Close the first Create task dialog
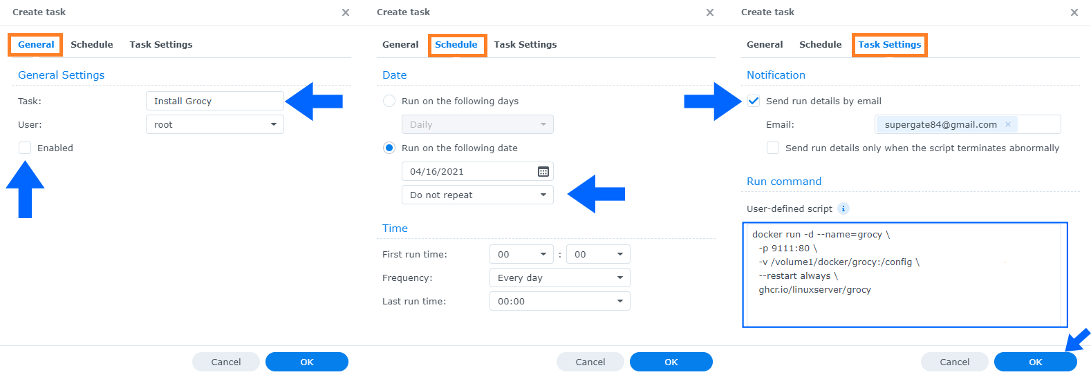Screen dimensions: 1091x379 (346, 12)
